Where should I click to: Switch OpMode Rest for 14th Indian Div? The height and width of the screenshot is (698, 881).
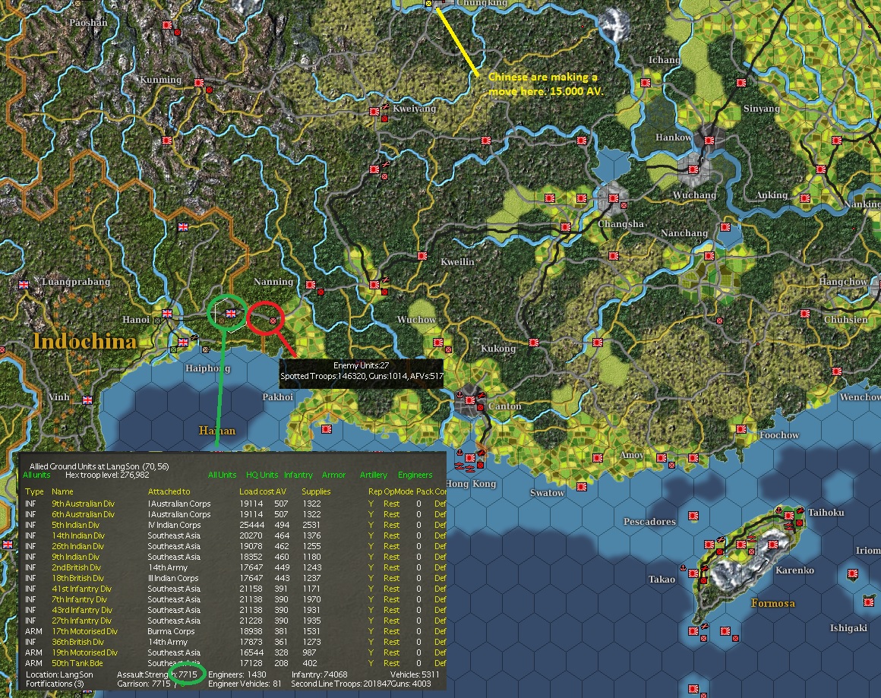[392, 536]
